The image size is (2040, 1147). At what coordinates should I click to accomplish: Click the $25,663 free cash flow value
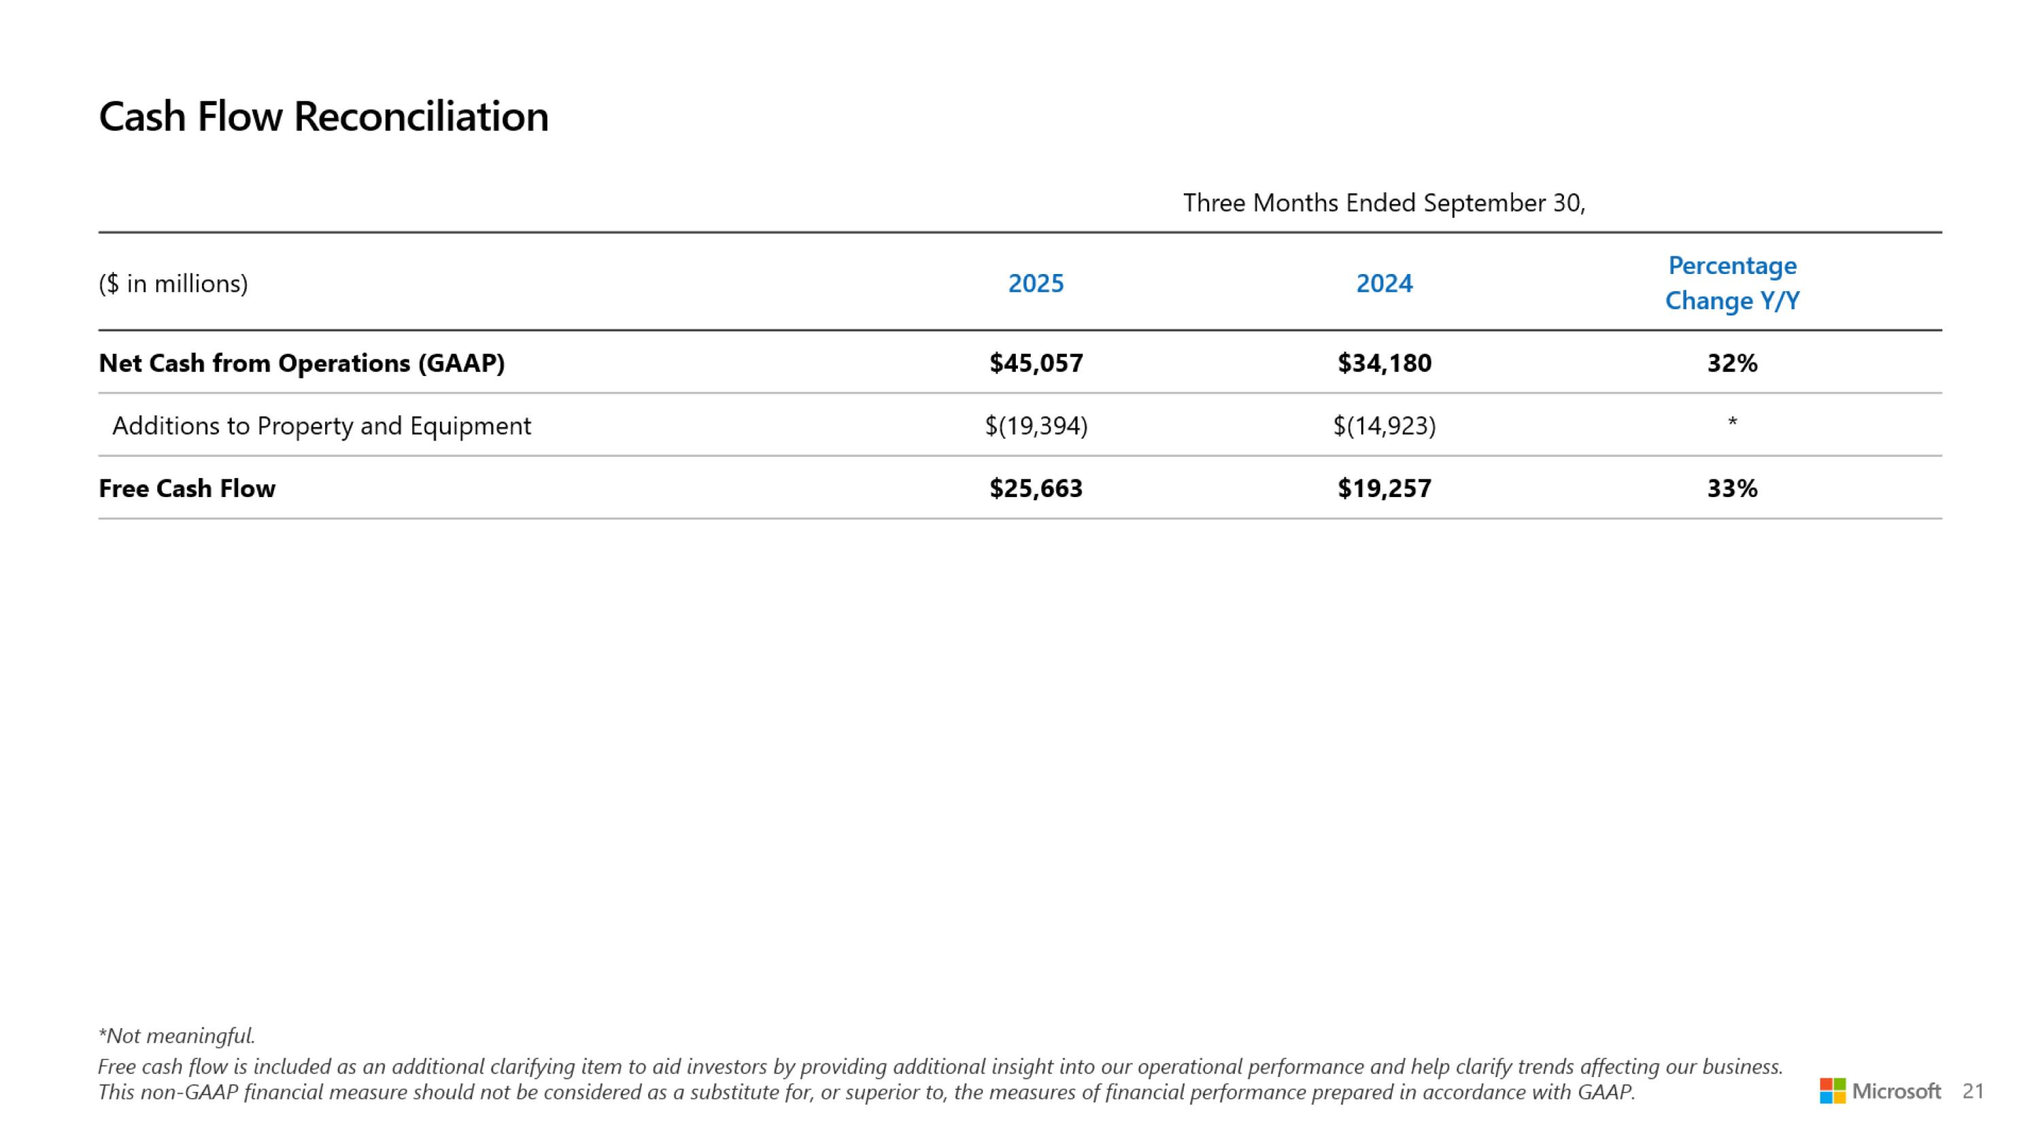tap(1035, 488)
